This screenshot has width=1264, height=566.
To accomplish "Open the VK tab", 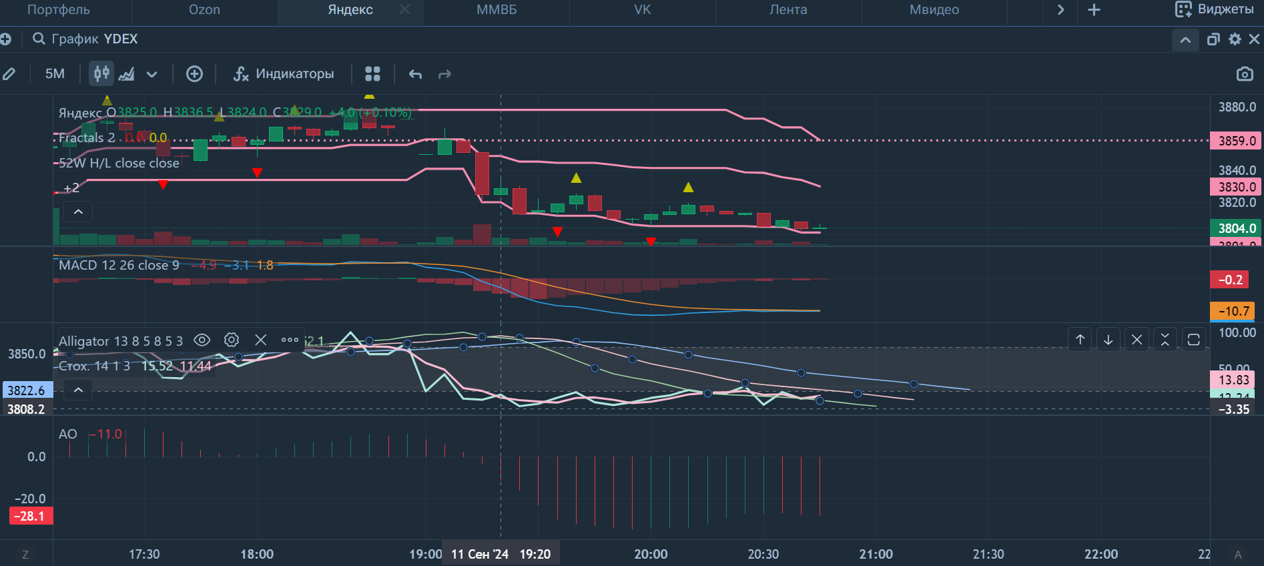I will click(642, 10).
